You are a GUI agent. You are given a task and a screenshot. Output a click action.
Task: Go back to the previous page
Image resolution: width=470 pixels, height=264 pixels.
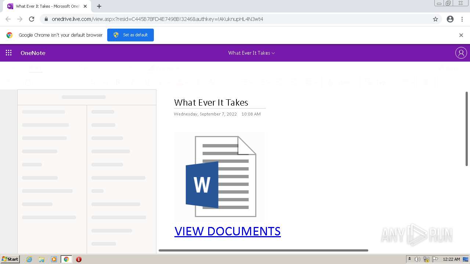coord(8,19)
